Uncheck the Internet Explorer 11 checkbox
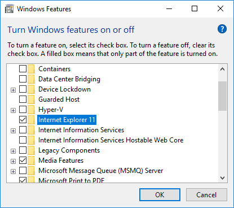The height and width of the screenshot is (208, 234). (x=23, y=120)
